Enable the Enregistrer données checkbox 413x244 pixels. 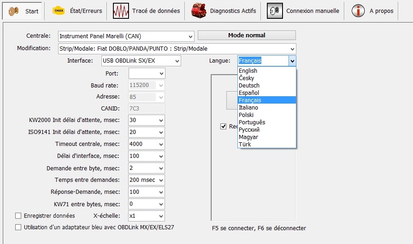[x=18, y=215]
